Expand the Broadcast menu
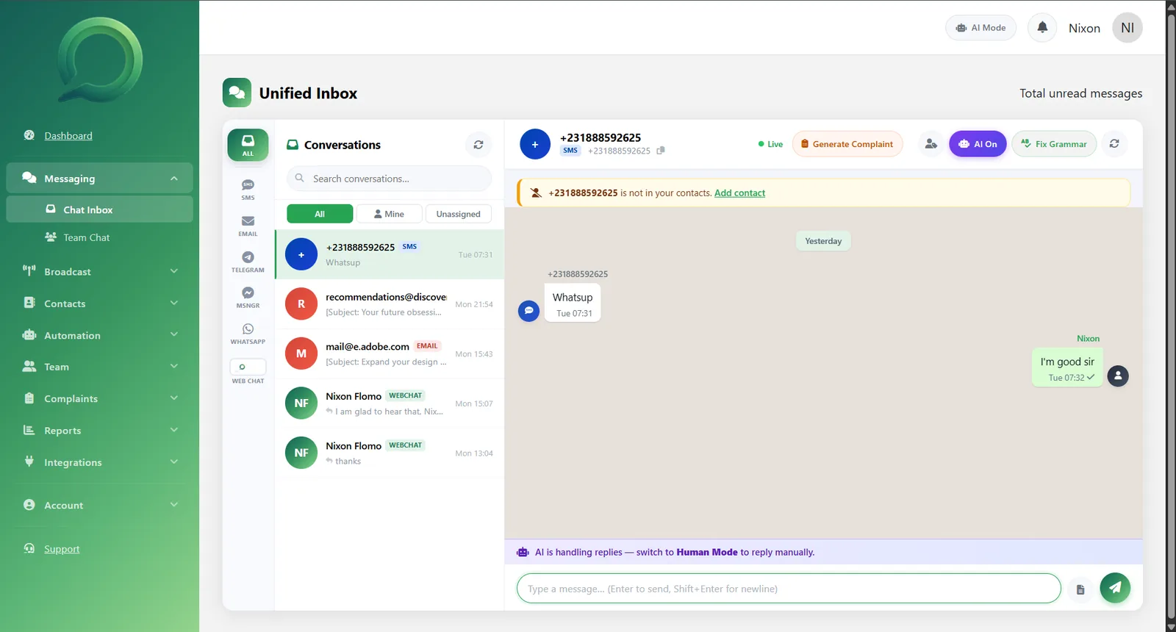 (x=100, y=271)
